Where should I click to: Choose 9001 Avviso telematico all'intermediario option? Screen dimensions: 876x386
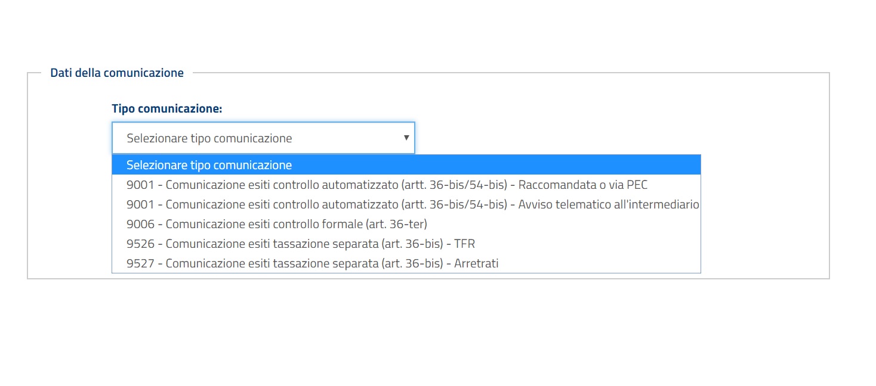[406, 204]
